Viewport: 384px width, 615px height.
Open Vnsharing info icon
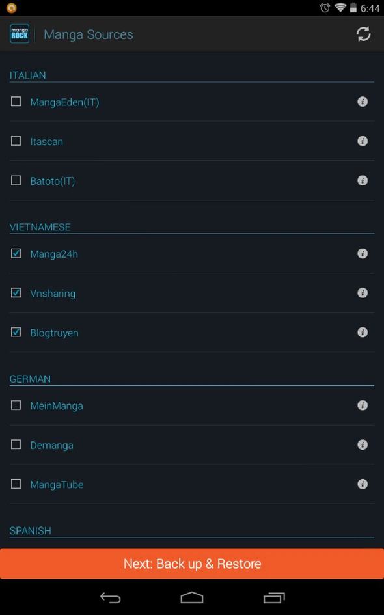[363, 293]
